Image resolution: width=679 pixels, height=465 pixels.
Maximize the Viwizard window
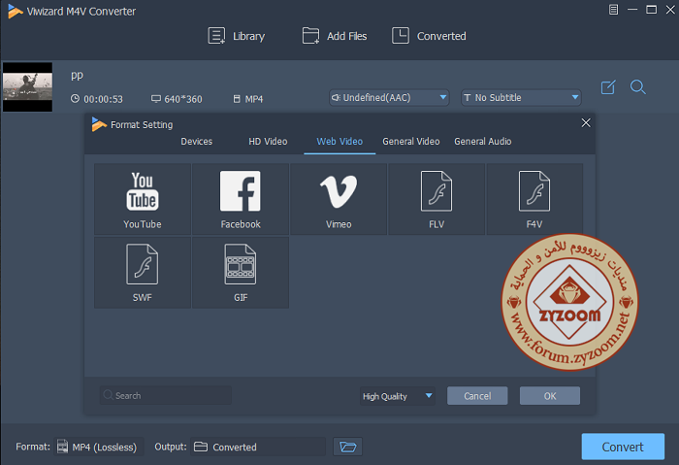[x=651, y=10]
